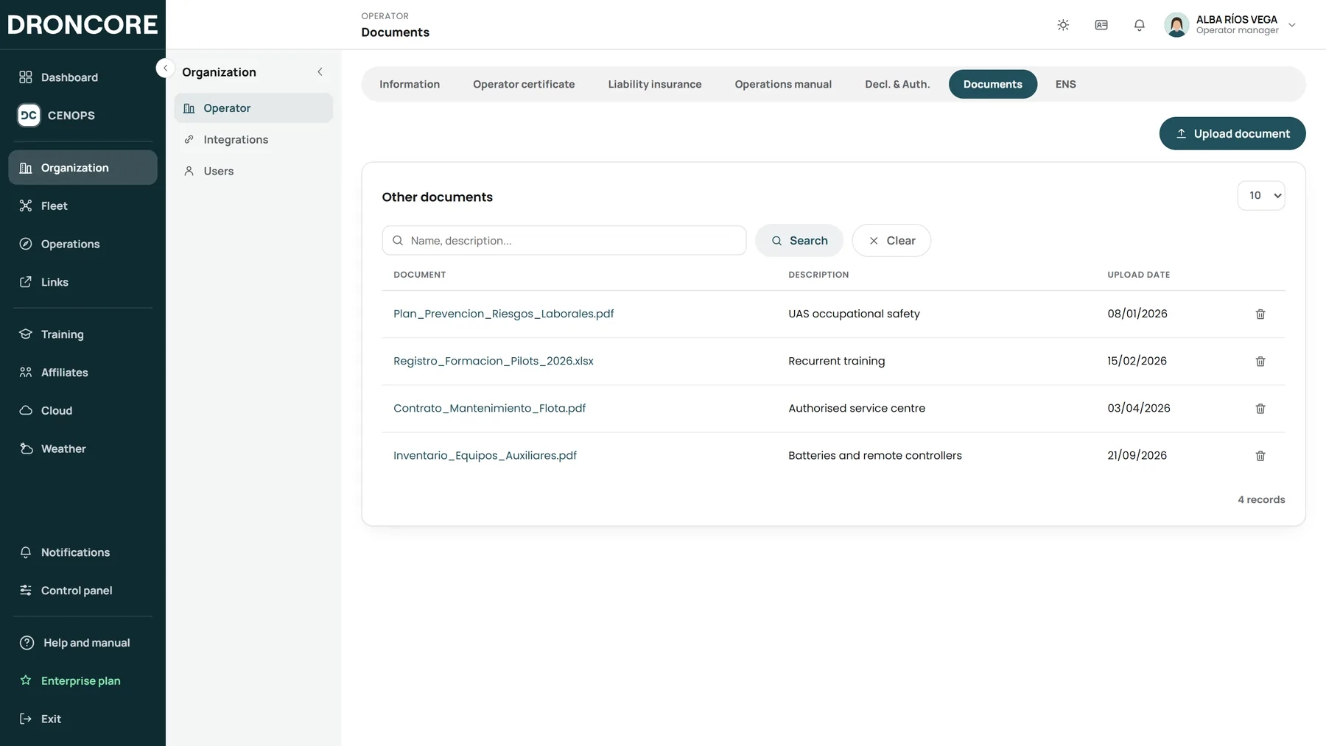Viewport: 1326px width, 746px height.
Task: Delete Contrato_Mantenimiento_Flota.pdf with trash icon
Action: pos(1260,409)
